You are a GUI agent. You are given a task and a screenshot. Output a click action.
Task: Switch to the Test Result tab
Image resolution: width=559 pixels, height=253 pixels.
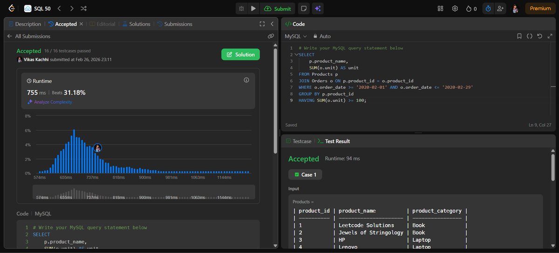click(x=334, y=141)
